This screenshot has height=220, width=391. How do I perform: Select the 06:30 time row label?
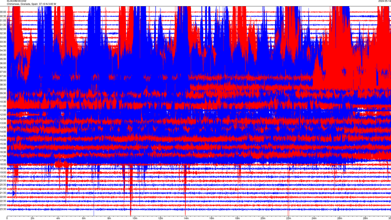tap(3, 67)
